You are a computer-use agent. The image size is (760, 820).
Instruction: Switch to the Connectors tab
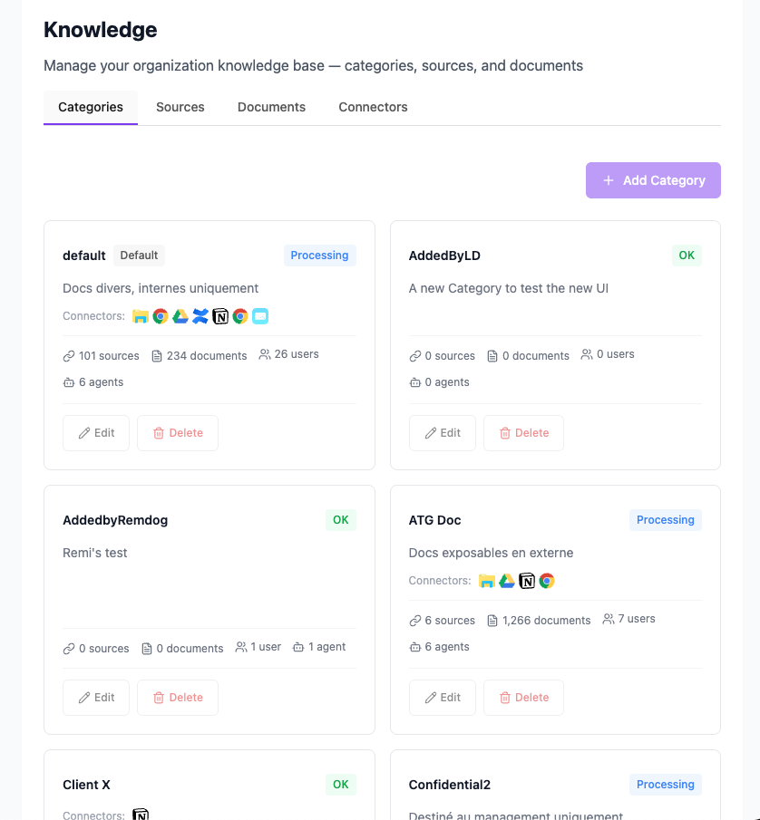pyautogui.click(x=373, y=106)
